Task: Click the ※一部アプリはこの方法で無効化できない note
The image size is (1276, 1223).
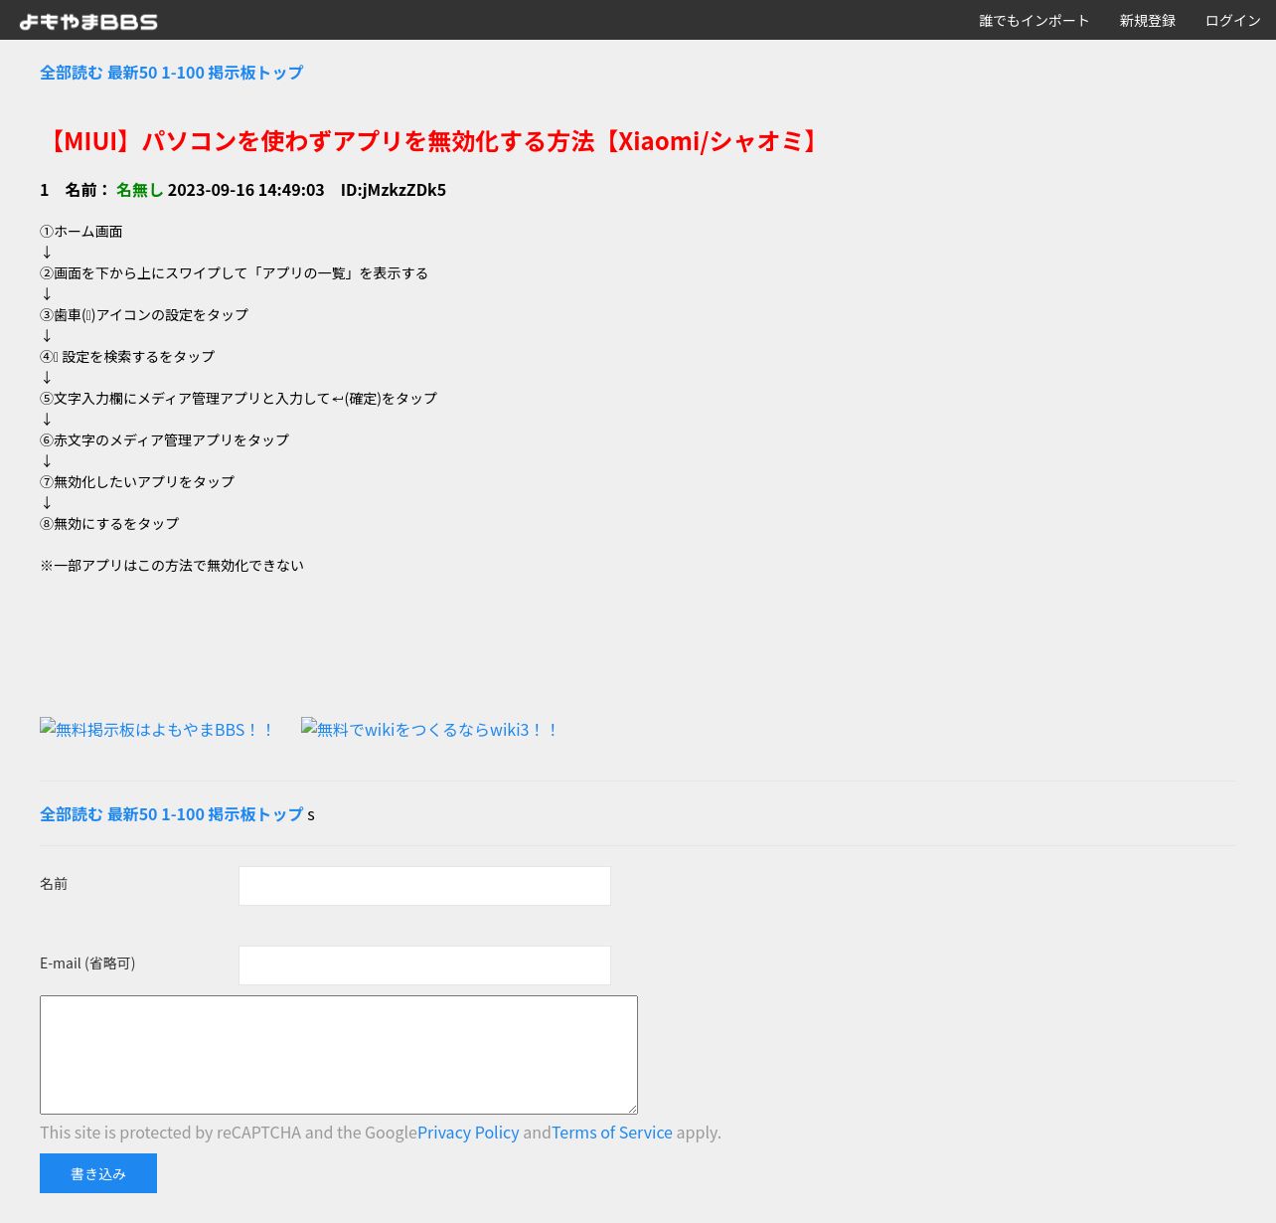Action: tap(172, 566)
